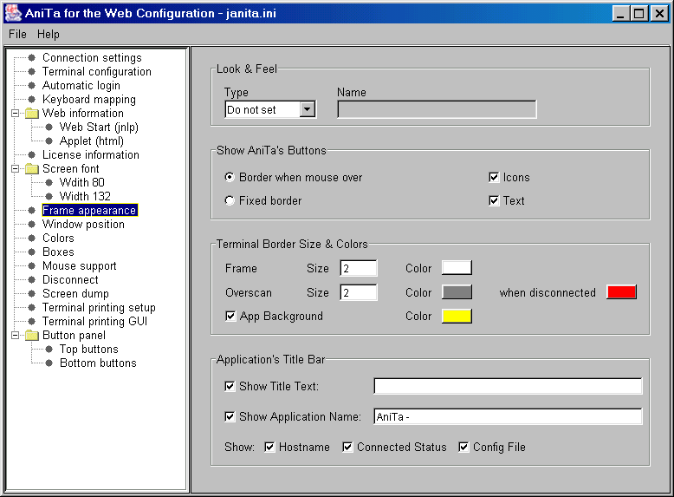
Task: Open Screen dump settings
Action: (x=75, y=293)
